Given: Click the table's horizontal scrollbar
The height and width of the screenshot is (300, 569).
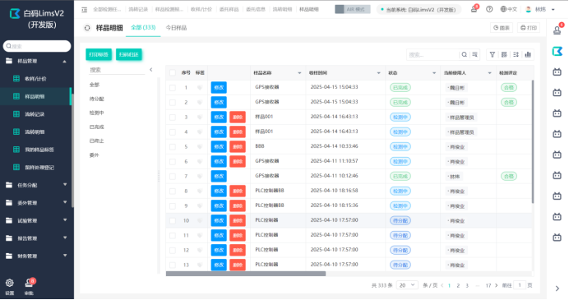Looking at the screenshot, I should tap(246, 274).
